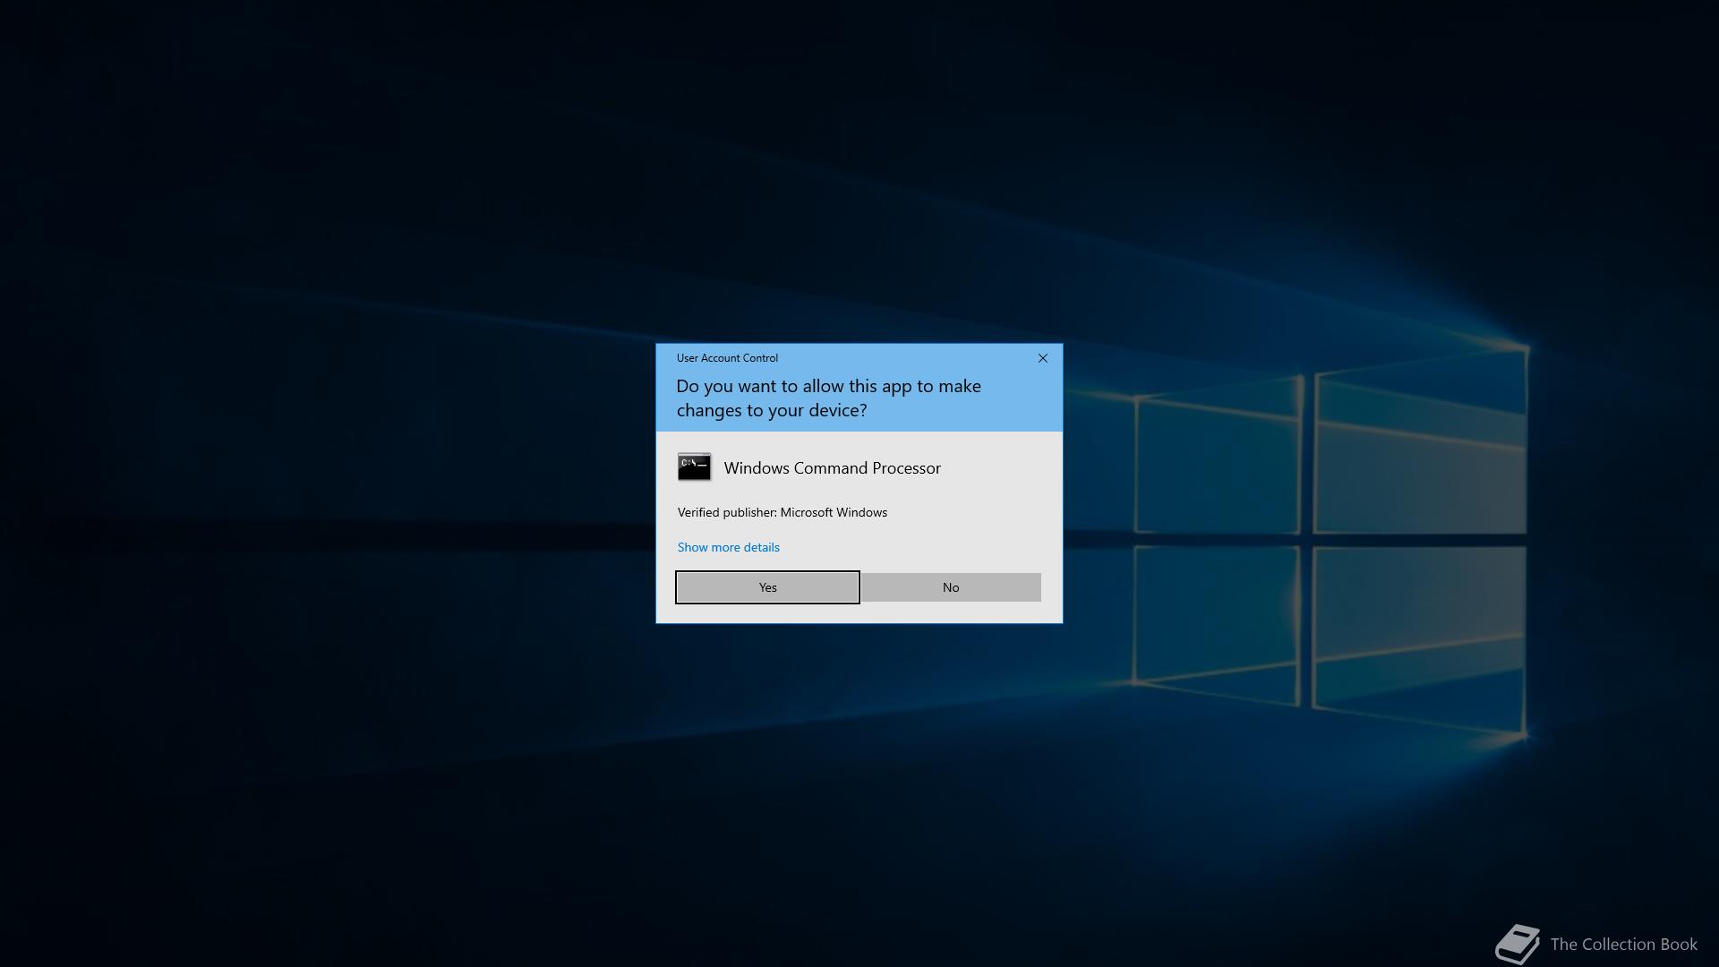This screenshot has height=967, width=1719.
Task: Click the No button to deny
Action: tap(951, 587)
